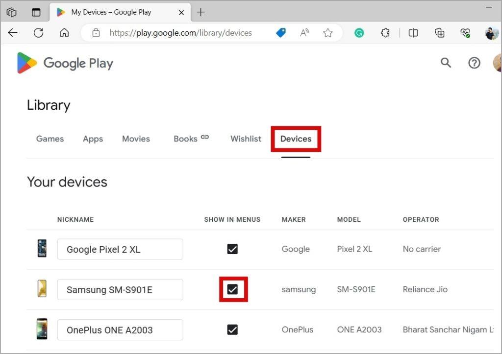This screenshot has height=354, width=502.
Task: Open Google account avatar on Play
Action: pos(497,63)
